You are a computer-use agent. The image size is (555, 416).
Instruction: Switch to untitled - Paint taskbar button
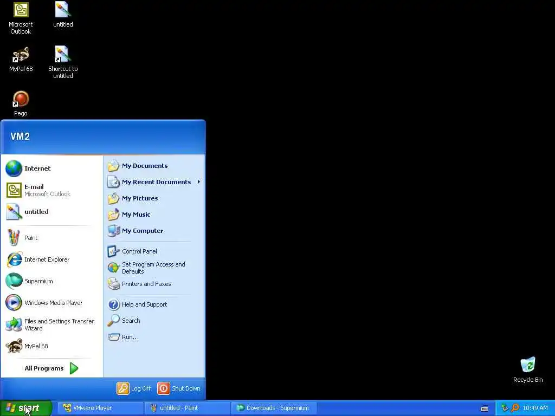point(187,408)
